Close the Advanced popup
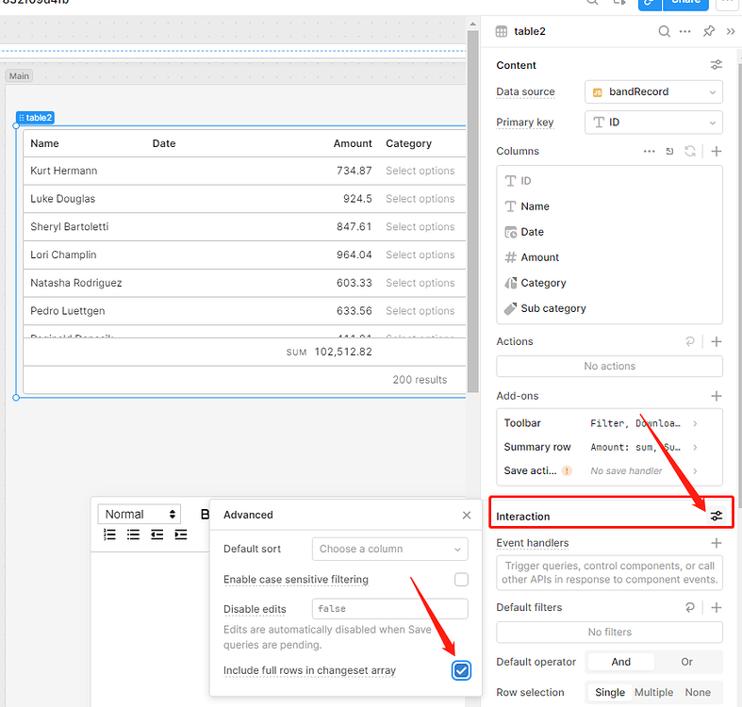 coord(467,515)
